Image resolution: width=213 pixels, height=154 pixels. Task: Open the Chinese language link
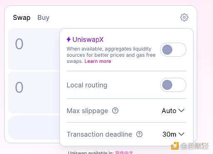click(124, 152)
